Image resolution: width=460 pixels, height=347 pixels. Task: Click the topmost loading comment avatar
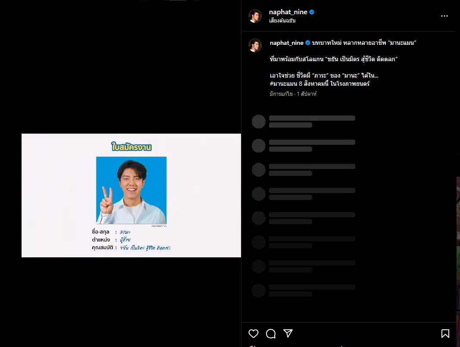(x=258, y=121)
